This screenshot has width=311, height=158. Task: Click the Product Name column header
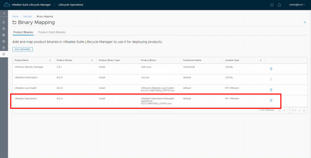[22, 60]
